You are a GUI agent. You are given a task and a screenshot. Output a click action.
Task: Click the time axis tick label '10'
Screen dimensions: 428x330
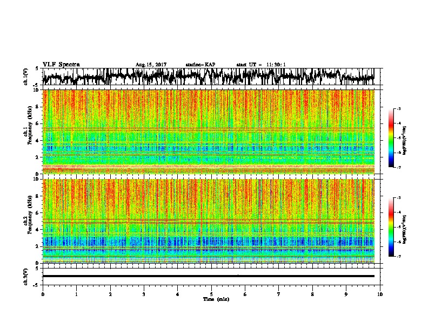[x=380, y=294]
